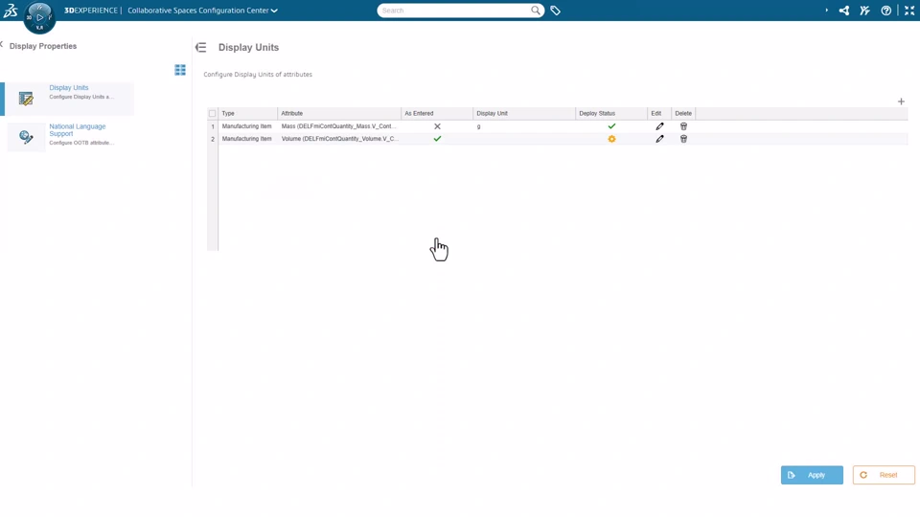Screen dimensions: 920x517
Task: Sort by Attribute column header
Action: [339, 113]
